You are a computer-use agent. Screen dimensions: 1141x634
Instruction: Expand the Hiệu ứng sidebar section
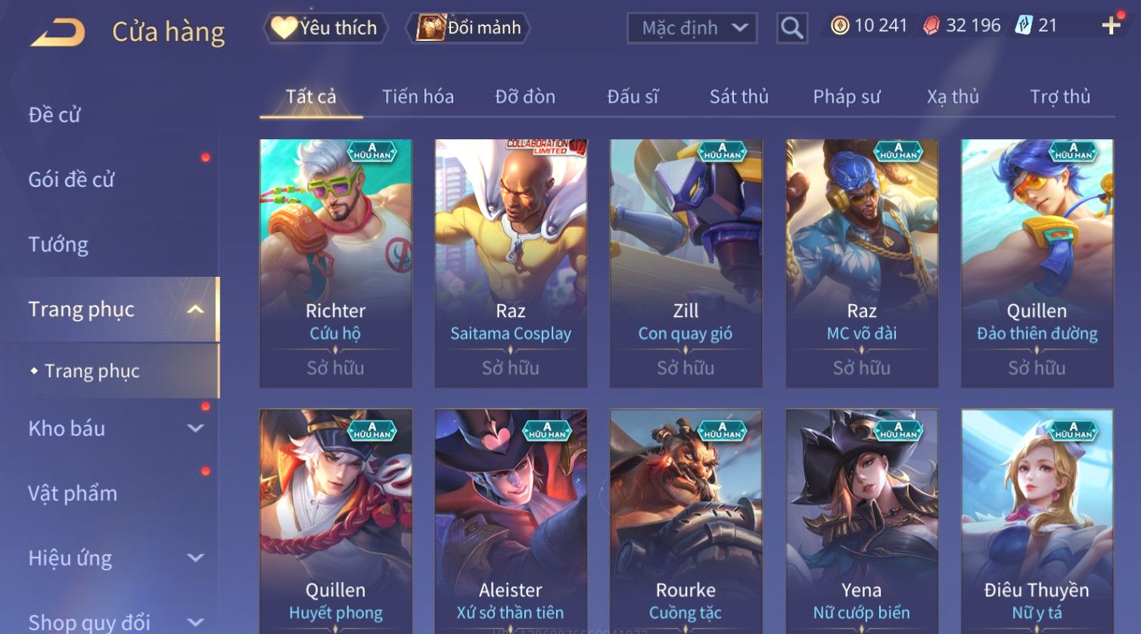point(195,558)
